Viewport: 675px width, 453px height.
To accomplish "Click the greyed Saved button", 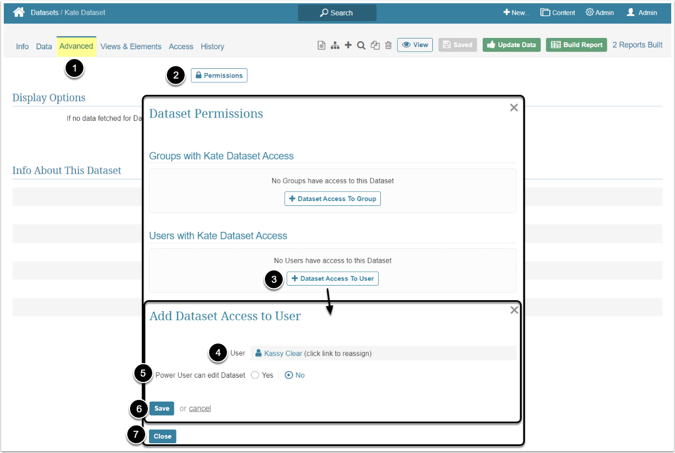I will click(458, 45).
